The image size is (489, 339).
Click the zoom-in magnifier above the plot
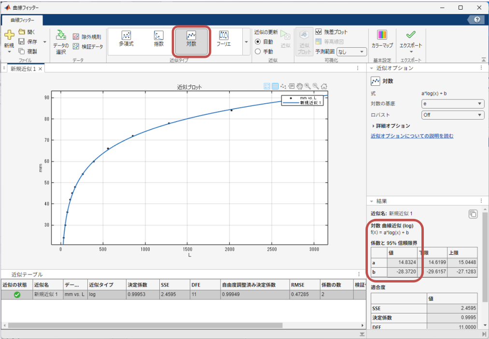click(307, 86)
